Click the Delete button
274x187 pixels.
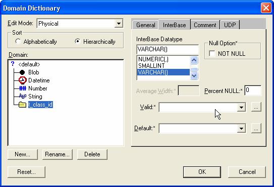[x=92, y=154]
